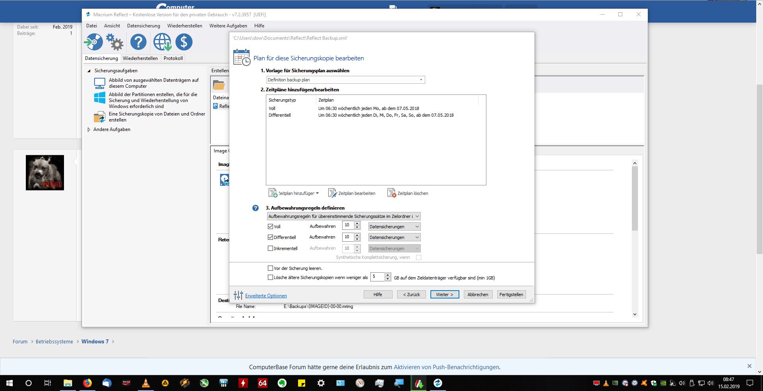Open the Datensicherung menu
The image size is (763, 391).
pos(143,26)
